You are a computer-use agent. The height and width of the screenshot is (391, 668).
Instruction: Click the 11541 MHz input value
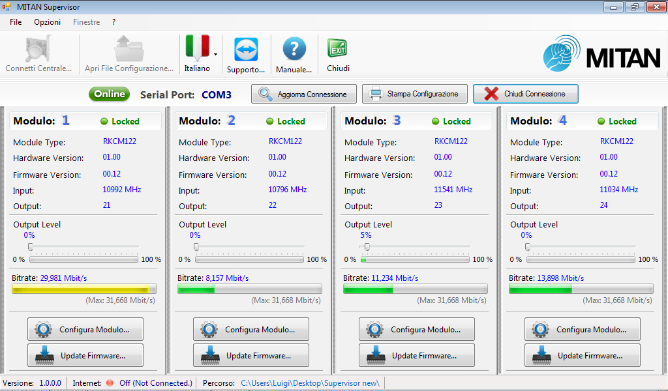[x=453, y=190]
